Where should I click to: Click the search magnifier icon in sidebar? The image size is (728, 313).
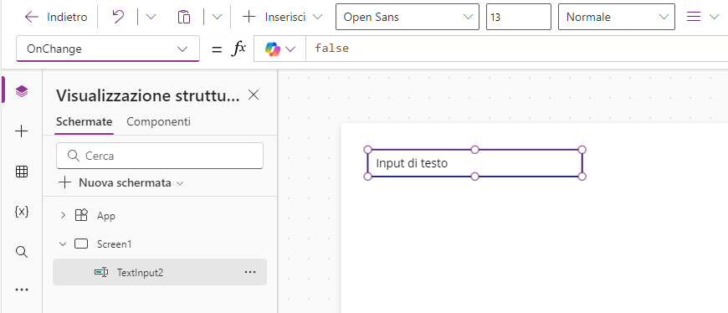pyautogui.click(x=22, y=252)
